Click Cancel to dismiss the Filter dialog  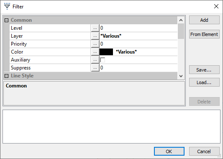click(204, 151)
